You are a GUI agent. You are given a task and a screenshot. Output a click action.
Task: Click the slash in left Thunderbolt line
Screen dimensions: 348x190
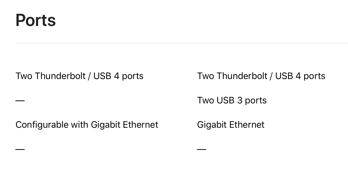(x=89, y=76)
